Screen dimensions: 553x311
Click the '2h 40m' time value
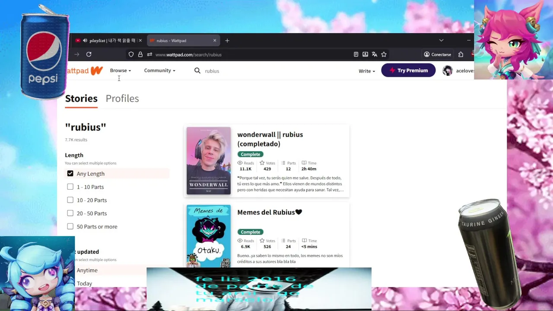[309, 169]
